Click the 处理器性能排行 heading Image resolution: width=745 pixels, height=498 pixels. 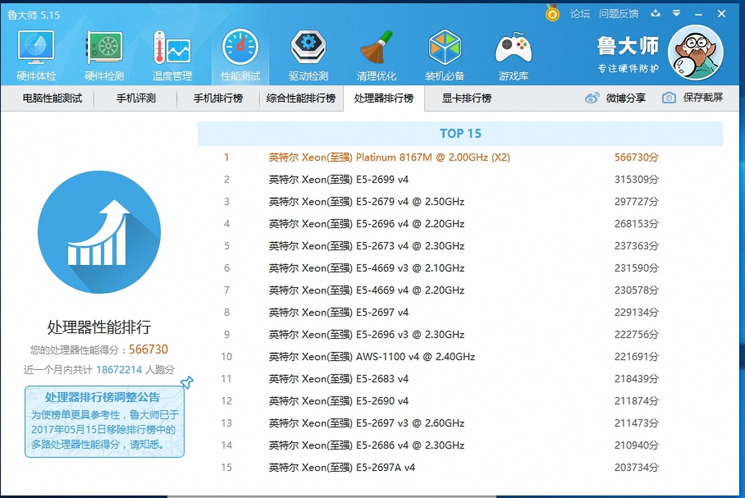click(x=99, y=327)
